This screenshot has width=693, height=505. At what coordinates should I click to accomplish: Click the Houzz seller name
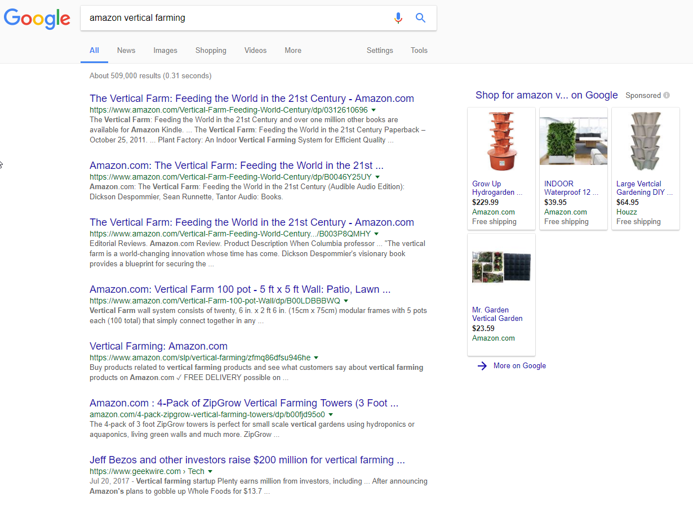coord(627,212)
